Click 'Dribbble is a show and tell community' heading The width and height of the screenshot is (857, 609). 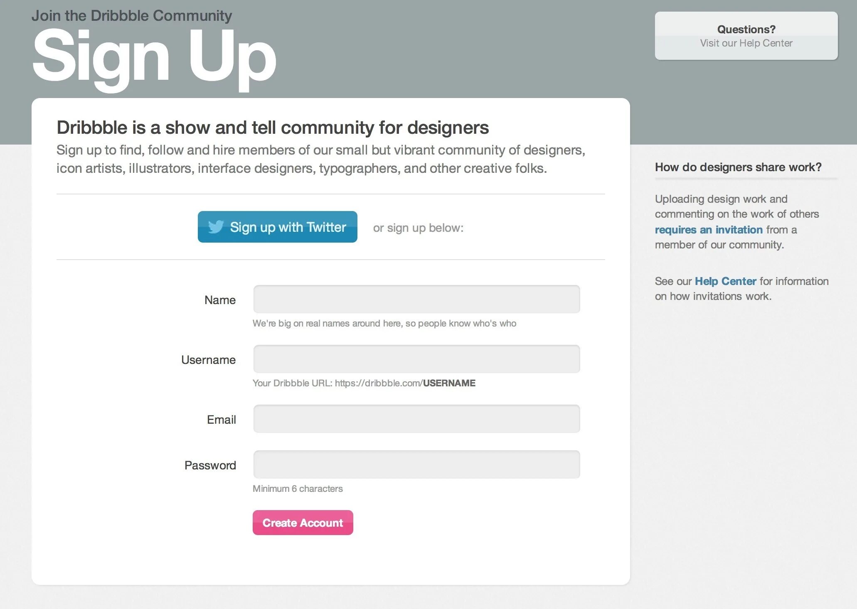click(273, 128)
